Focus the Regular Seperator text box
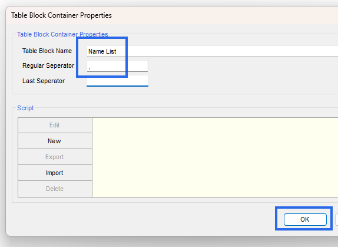The width and height of the screenshot is (338, 247). point(118,66)
